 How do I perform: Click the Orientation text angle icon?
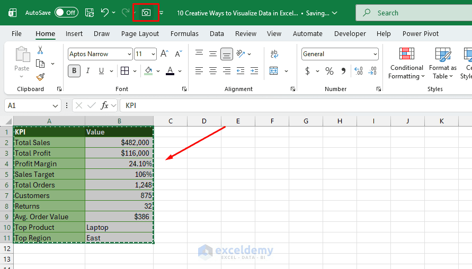click(241, 54)
